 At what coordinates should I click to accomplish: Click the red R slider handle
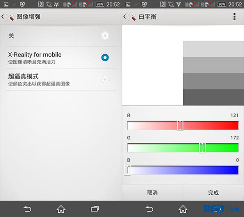point(180,126)
